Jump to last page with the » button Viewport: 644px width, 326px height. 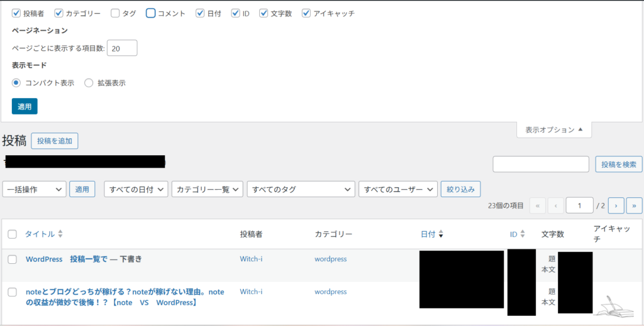click(x=634, y=205)
